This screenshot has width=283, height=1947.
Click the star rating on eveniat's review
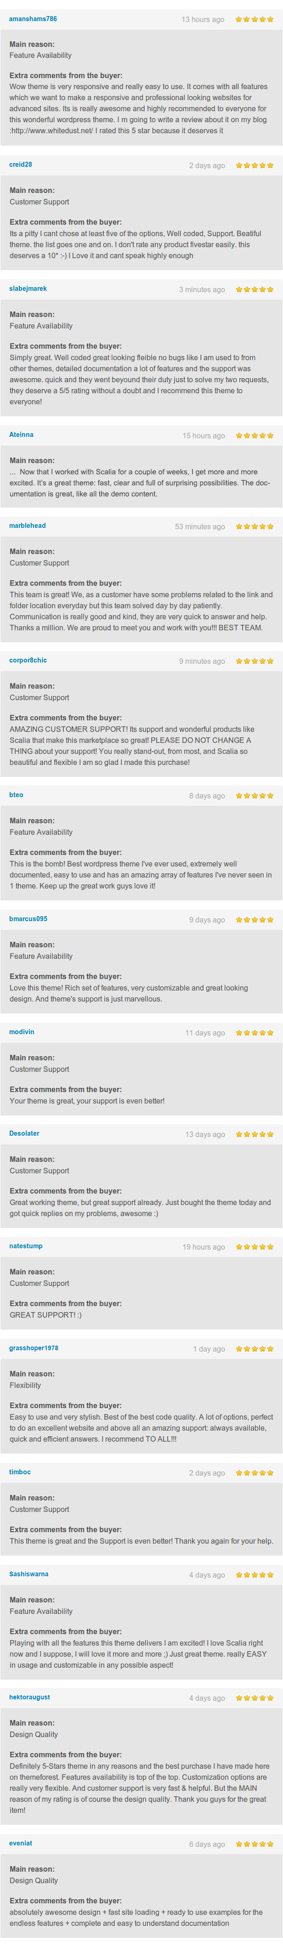[254, 1844]
